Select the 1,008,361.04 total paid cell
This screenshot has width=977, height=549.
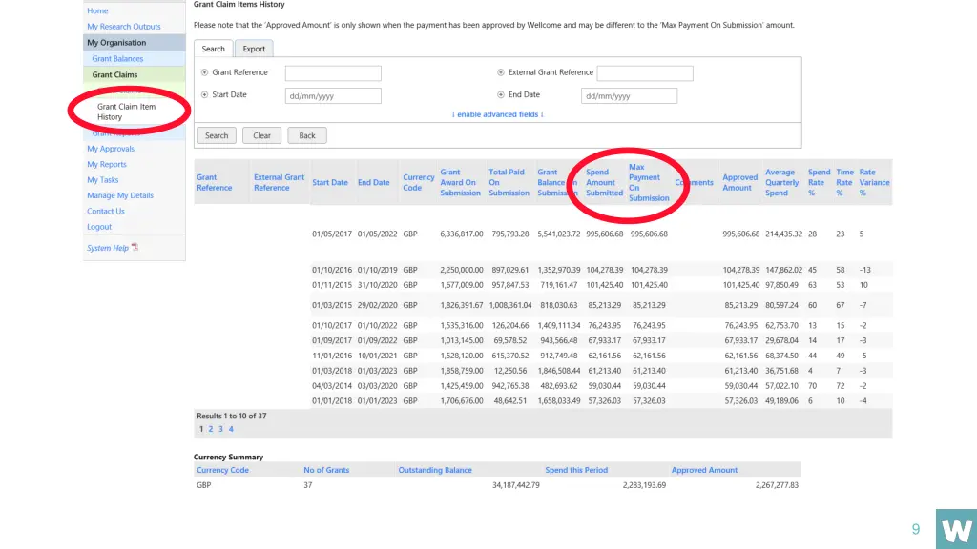pos(510,306)
